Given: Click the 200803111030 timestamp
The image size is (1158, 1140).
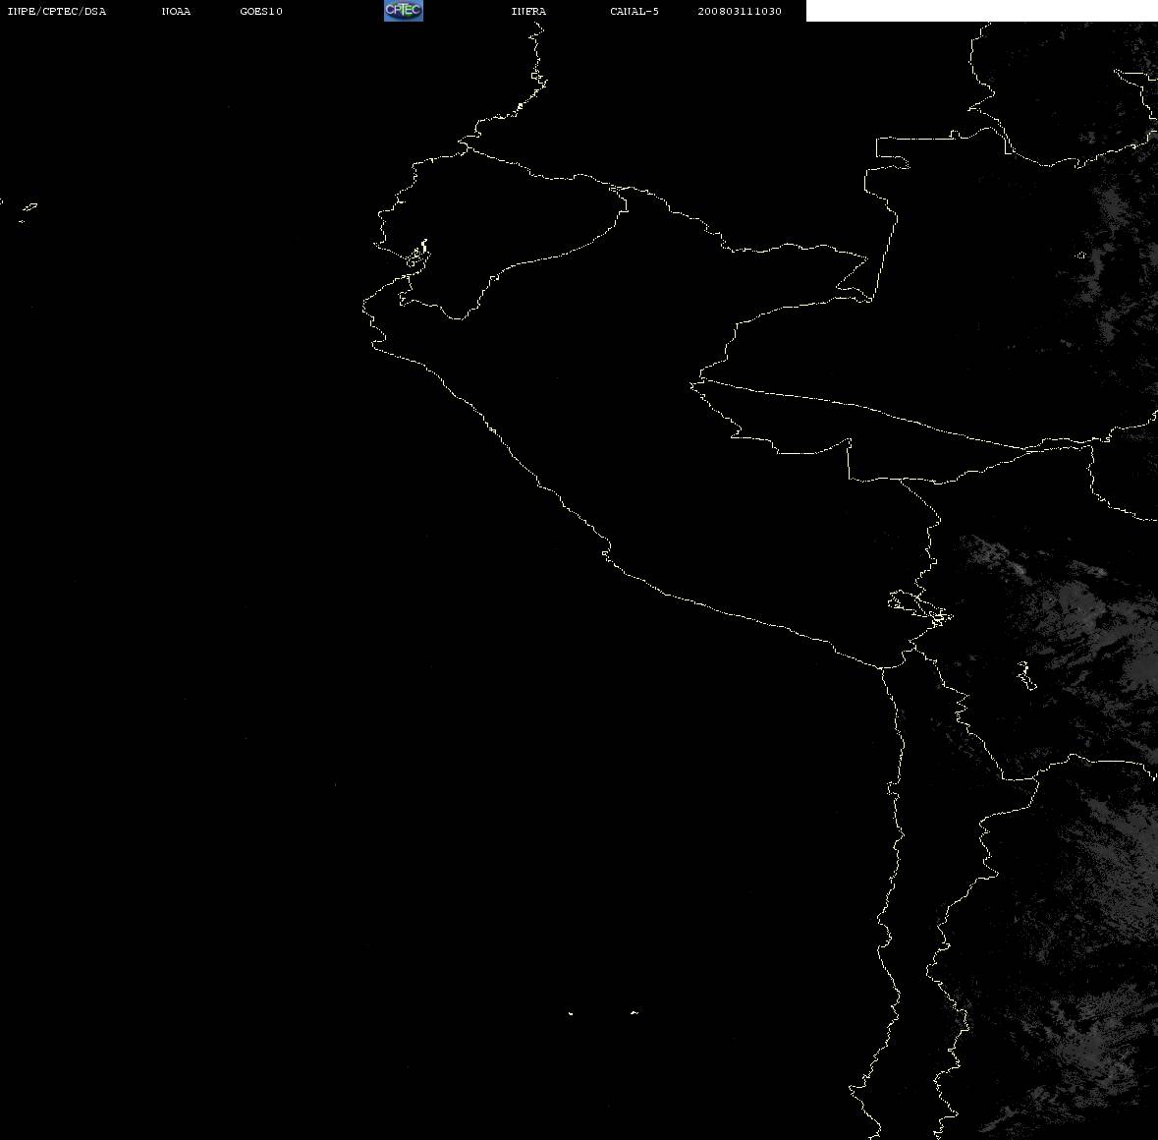Looking at the screenshot, I should click(x=740, y=11).
